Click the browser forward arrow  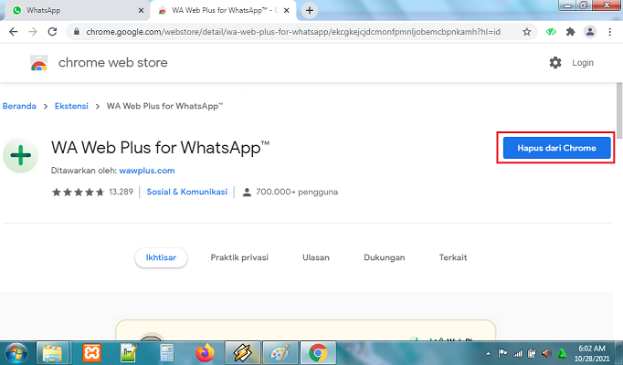pos(33,32)
